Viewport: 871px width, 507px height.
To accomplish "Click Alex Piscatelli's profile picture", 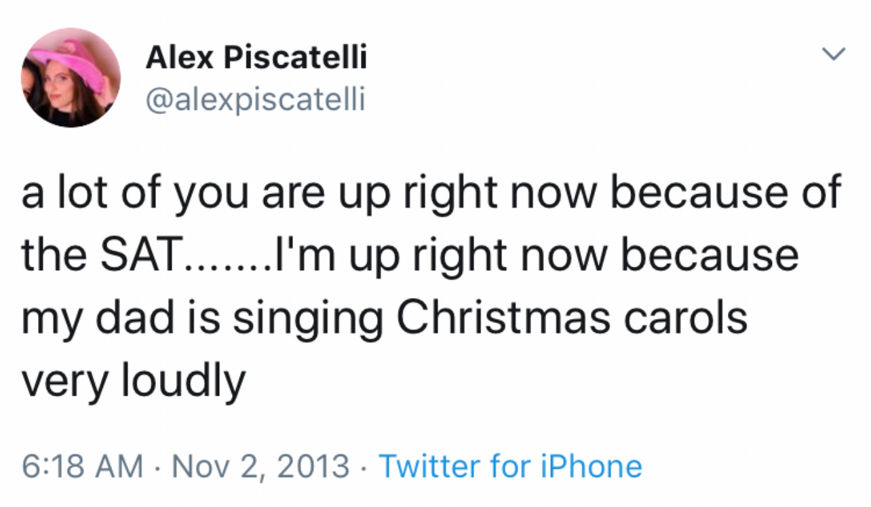I will point(71,77).
